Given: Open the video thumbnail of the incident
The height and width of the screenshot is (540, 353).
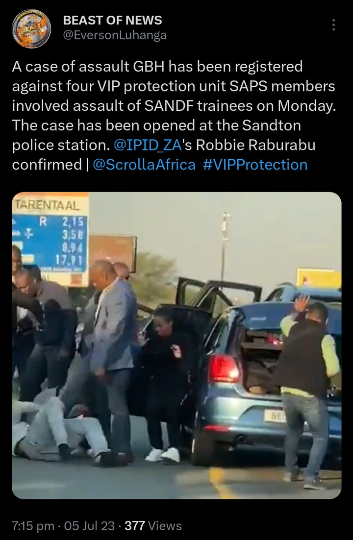Looking at the screenshot, I should coord(176,345).
